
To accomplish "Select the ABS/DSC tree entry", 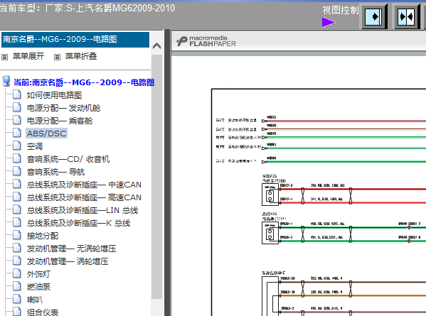I will [46, 134].
